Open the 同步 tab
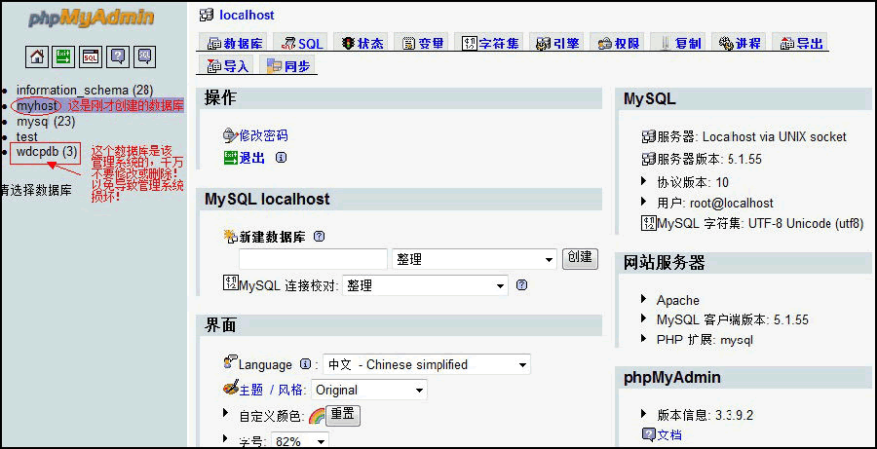 (x=287, y=65)
